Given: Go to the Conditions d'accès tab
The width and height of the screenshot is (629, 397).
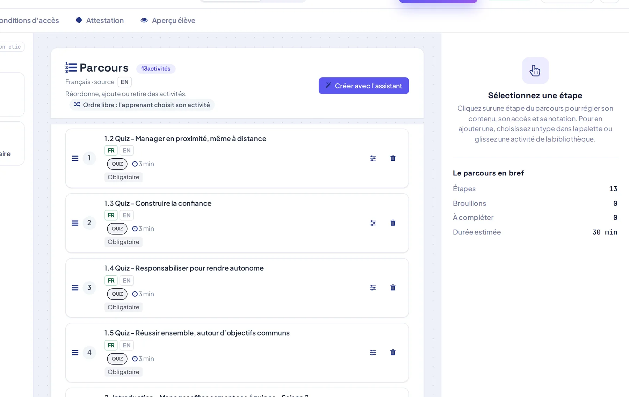Looking at the screenshot, I should point(29,20).
